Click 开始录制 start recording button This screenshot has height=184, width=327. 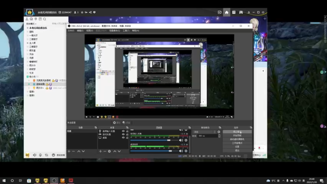pos(237,136)
